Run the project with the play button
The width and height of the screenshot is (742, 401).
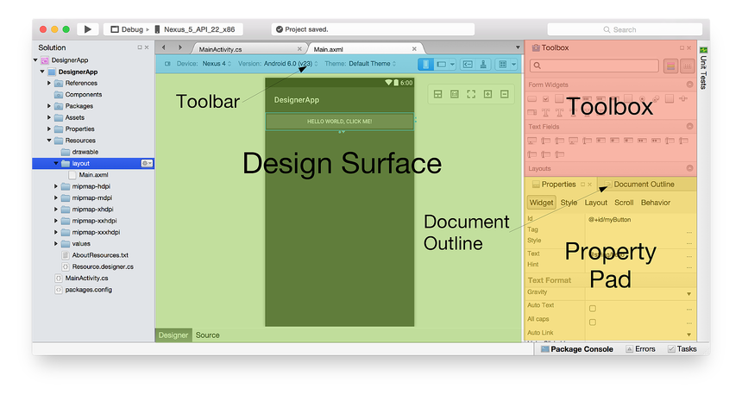tap(87, 29)
